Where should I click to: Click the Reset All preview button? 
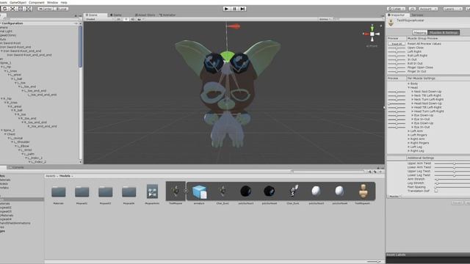pyautogui.click(x=397, y=44)
